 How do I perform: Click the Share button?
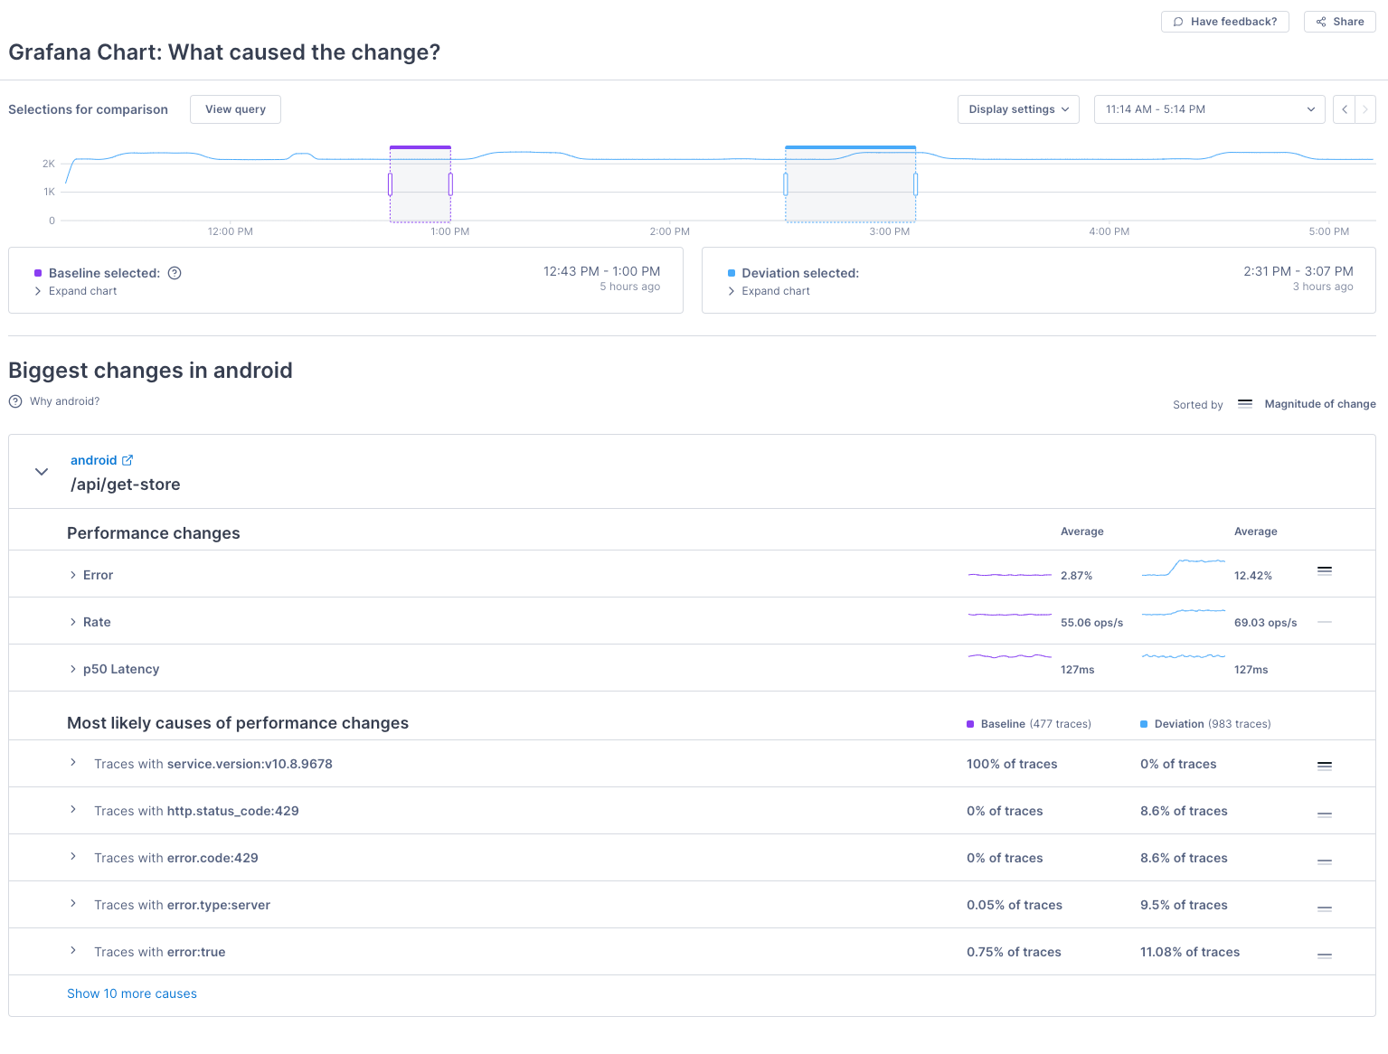pos(1339,22)
